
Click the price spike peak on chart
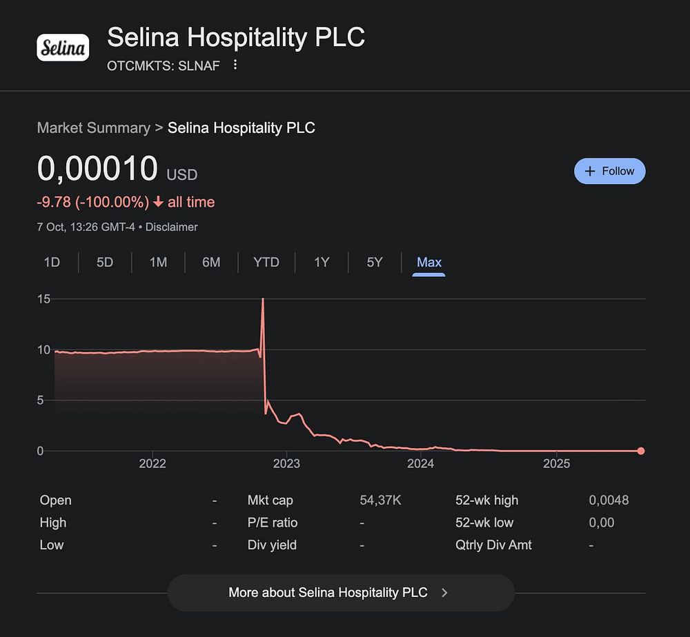click(x=263, y=301)
